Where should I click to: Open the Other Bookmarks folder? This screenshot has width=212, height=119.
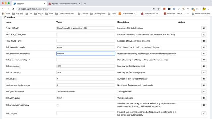pos(201,14)
